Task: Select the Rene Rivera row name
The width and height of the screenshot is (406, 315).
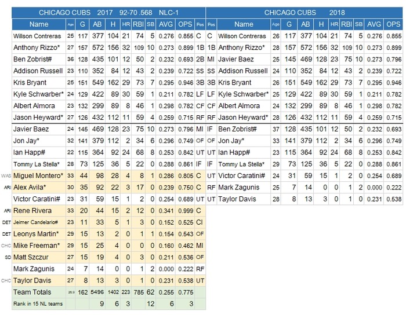Action: point(32,211)
